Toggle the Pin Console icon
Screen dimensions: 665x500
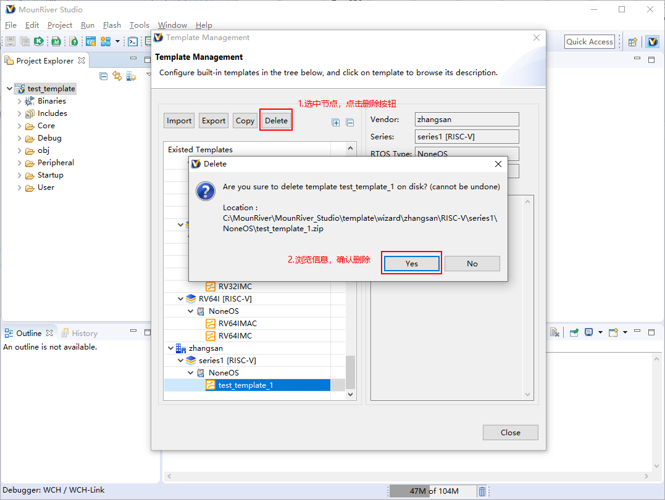coord(574,332)
